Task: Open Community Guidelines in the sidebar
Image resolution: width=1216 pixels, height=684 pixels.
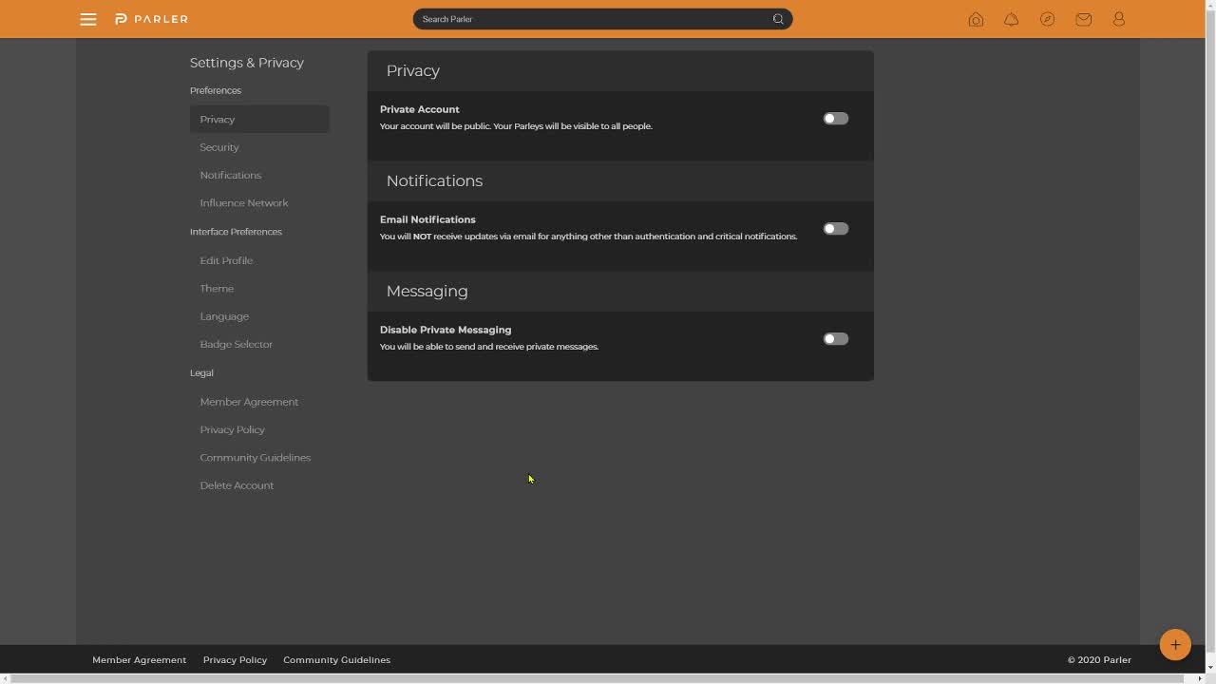Action: tap(256, 457)
